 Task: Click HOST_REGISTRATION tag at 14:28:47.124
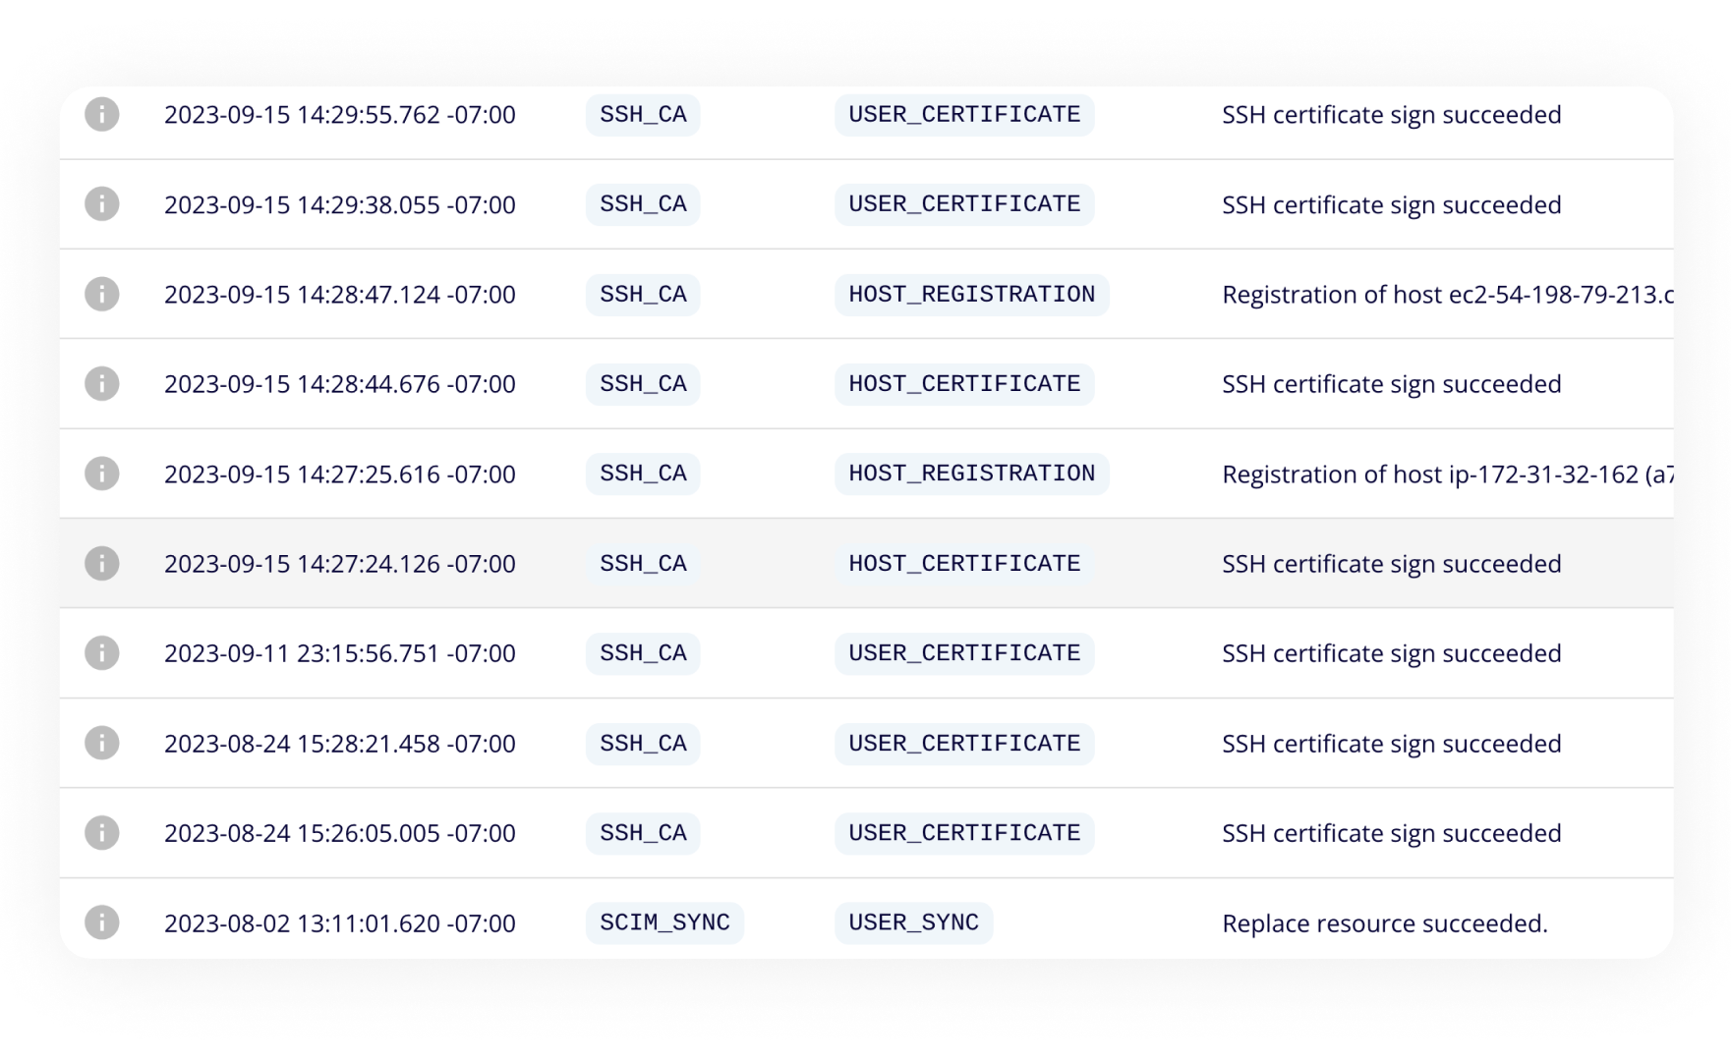[x=971, y=294]
